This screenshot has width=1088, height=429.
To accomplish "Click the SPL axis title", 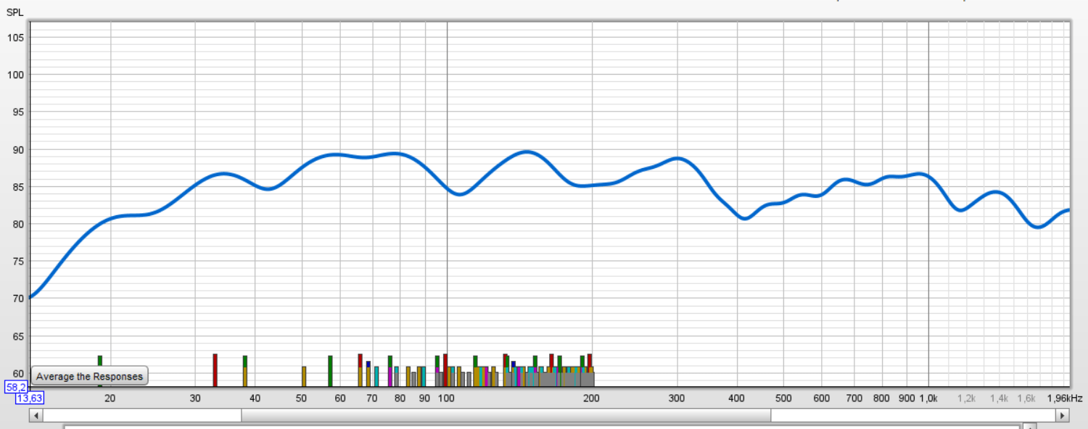I will pyautogui.click(x=15, y=12).
